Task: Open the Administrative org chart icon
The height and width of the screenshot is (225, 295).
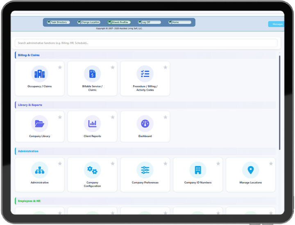Action: tap(39, 170)
